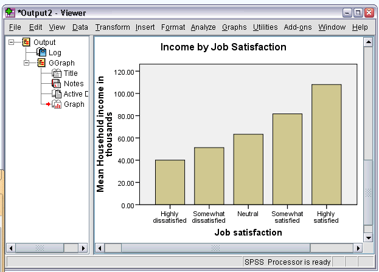Select the Active Dataset label in outline
379x272 pixels.
(76, 93)
